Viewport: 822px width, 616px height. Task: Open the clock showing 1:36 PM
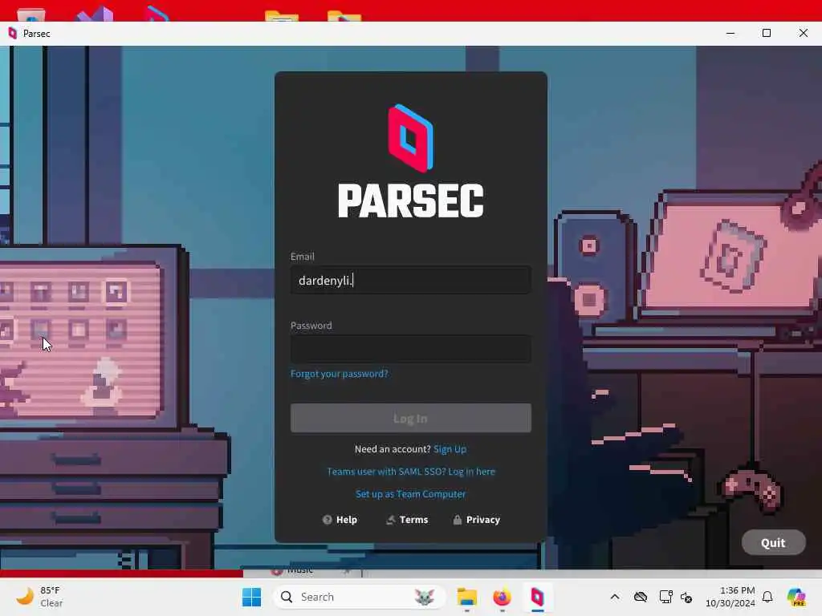[x=730, y=597]
